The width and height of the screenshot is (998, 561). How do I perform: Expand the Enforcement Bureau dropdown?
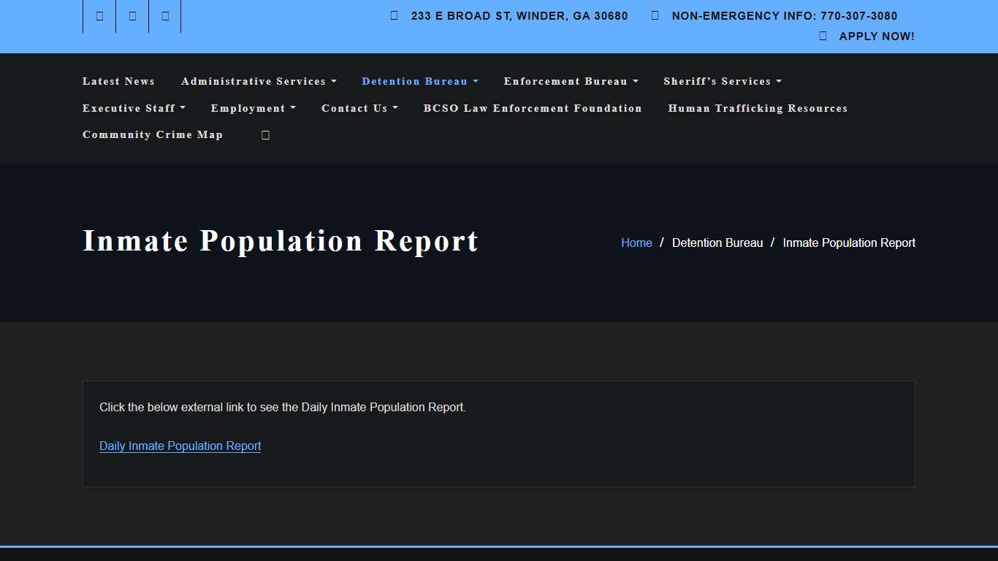click(571, 81)
